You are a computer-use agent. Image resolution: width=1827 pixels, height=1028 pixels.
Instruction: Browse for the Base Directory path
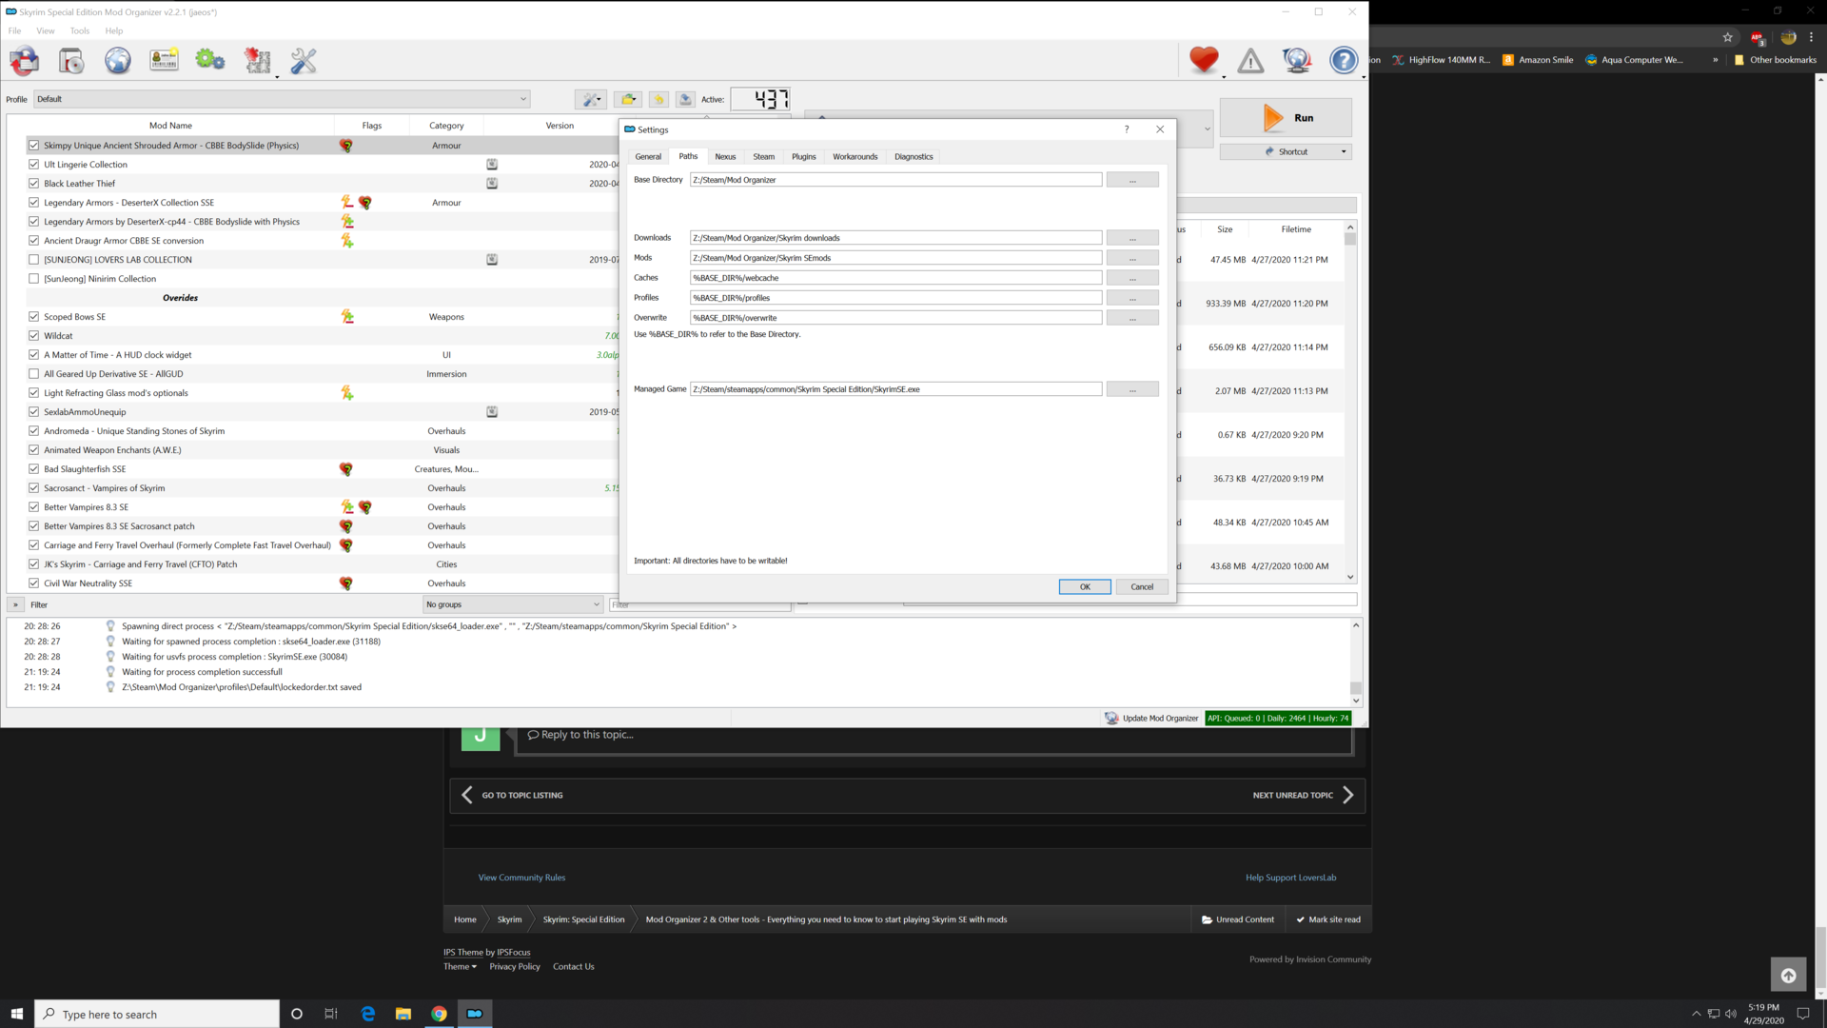click(1132, 180)
